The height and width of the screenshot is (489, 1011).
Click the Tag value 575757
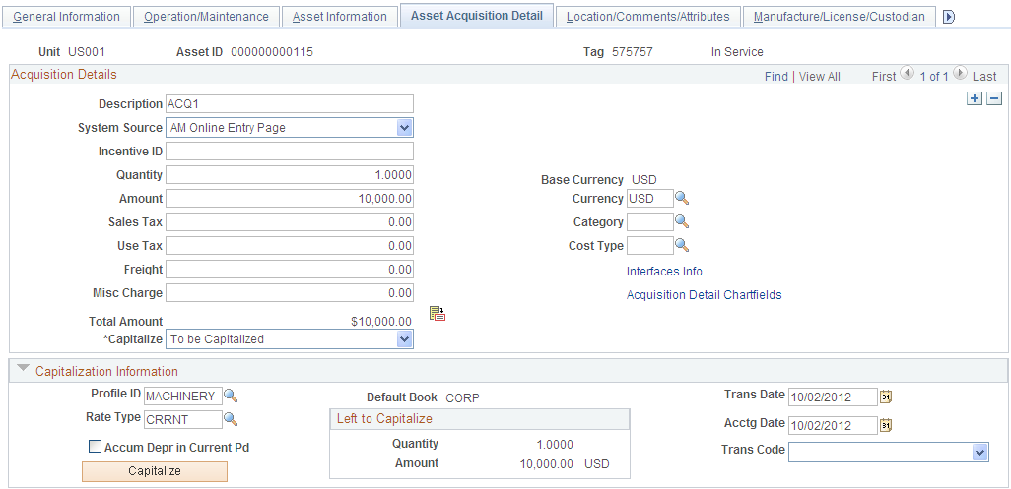click(x=632, y=52)
